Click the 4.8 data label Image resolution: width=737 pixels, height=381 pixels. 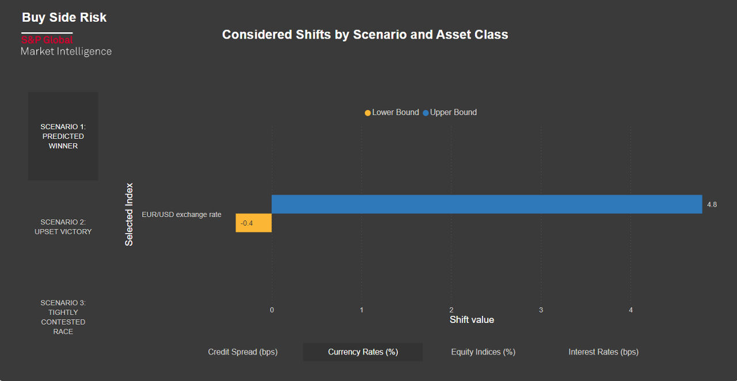tap(712, 204)
